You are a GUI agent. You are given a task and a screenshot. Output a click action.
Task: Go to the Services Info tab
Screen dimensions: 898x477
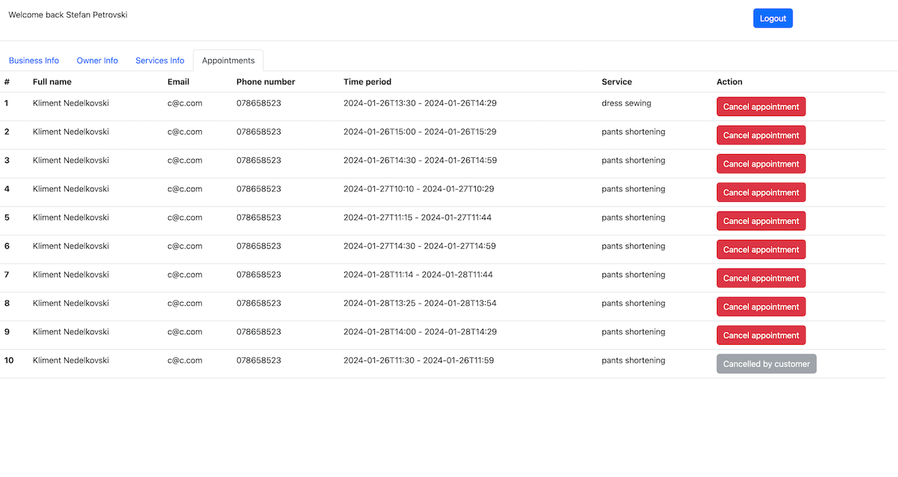[159, 61]
